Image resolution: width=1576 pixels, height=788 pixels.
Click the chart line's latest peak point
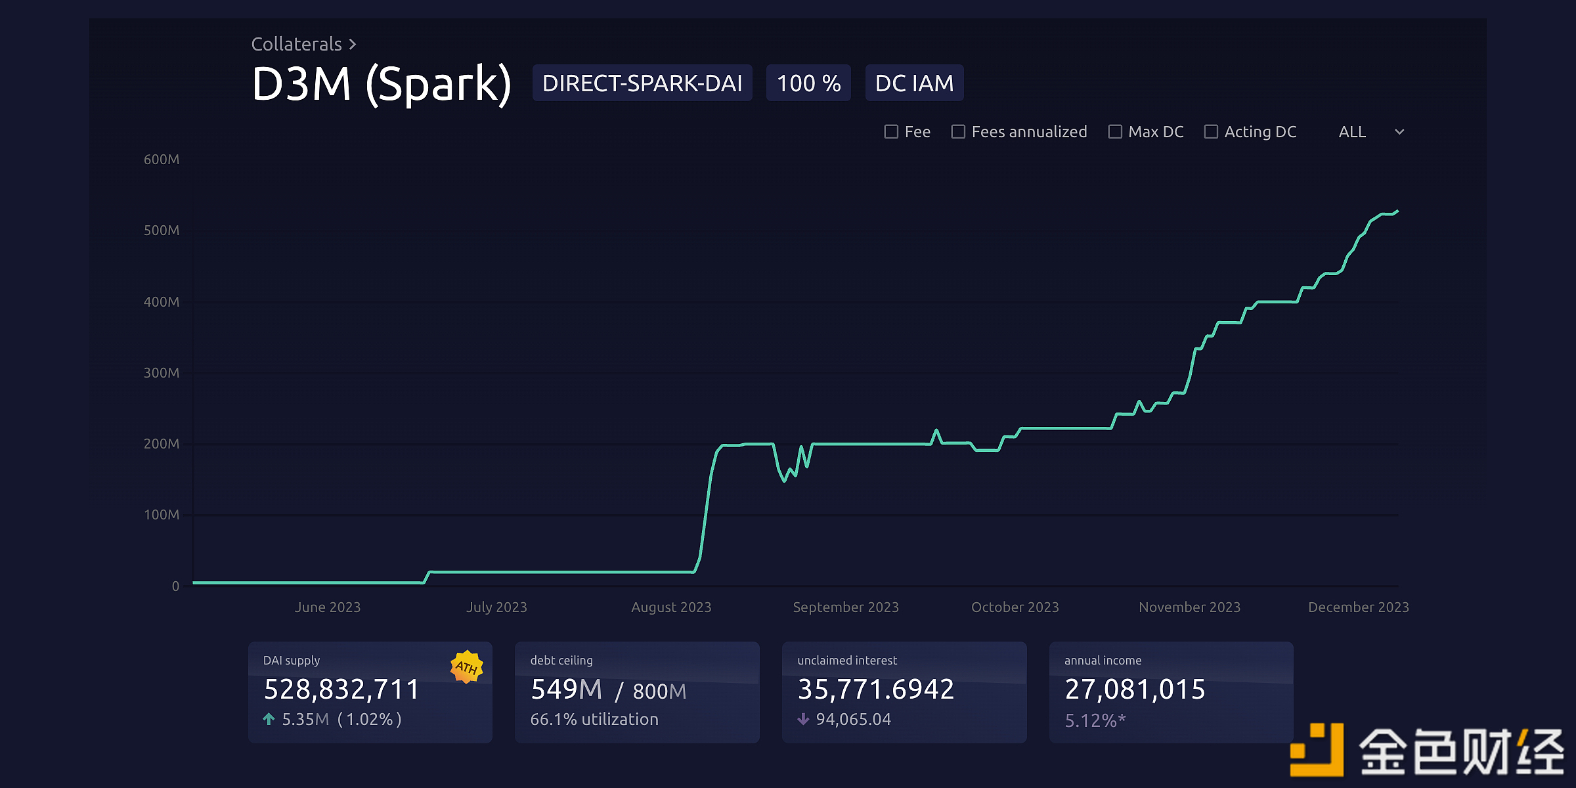1397,211
